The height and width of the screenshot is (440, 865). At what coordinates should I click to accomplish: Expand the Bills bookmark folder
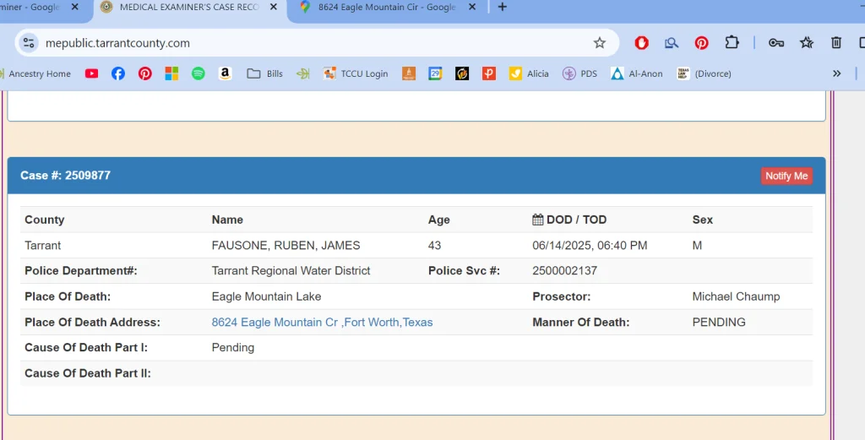[x=265, y=73]
